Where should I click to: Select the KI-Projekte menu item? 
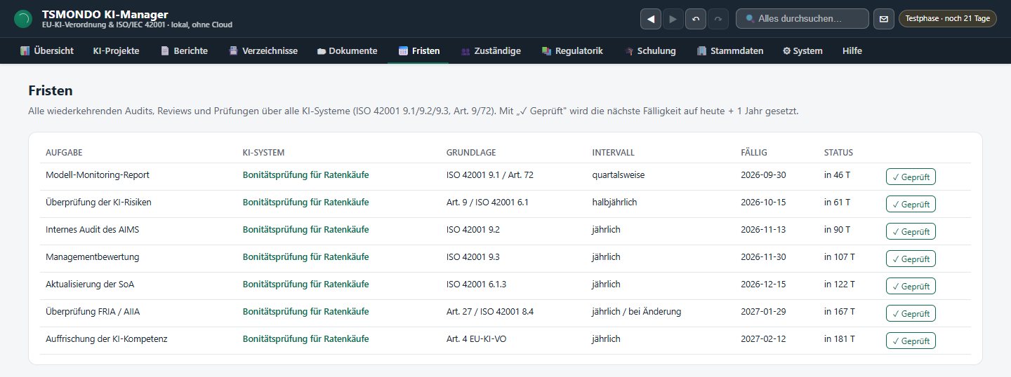pyautogui.click(x=116, y=50)
